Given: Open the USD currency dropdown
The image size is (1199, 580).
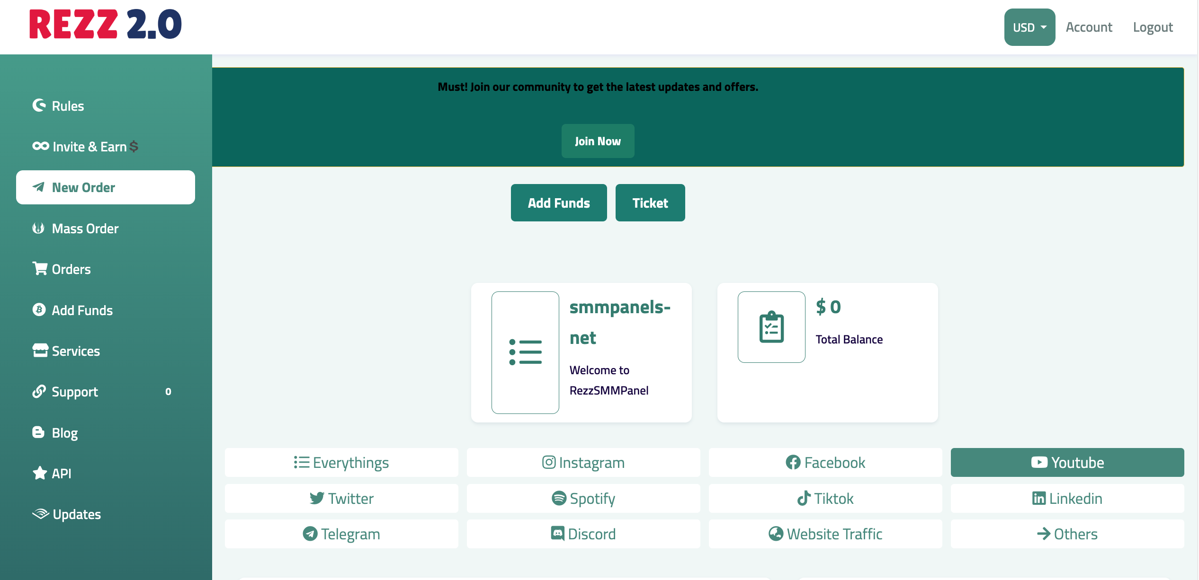Looking at the screenshot, I should pos(1029,27).
